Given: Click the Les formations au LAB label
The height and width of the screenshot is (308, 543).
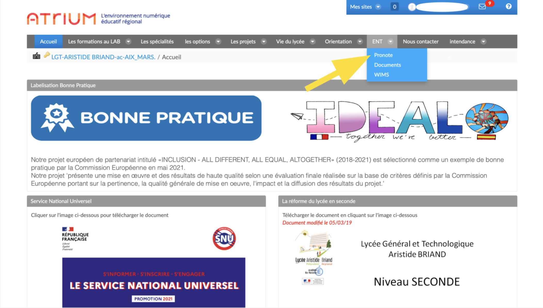Looking at the screenshot, I should pos(94,42).
